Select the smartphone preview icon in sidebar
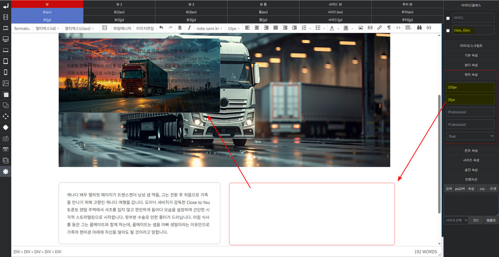499x257 pixels. click(x=5, y=72)
